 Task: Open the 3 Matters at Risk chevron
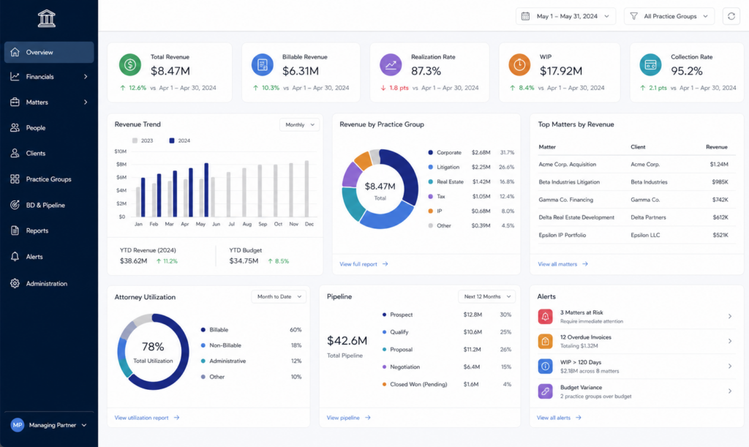point(730,316)
